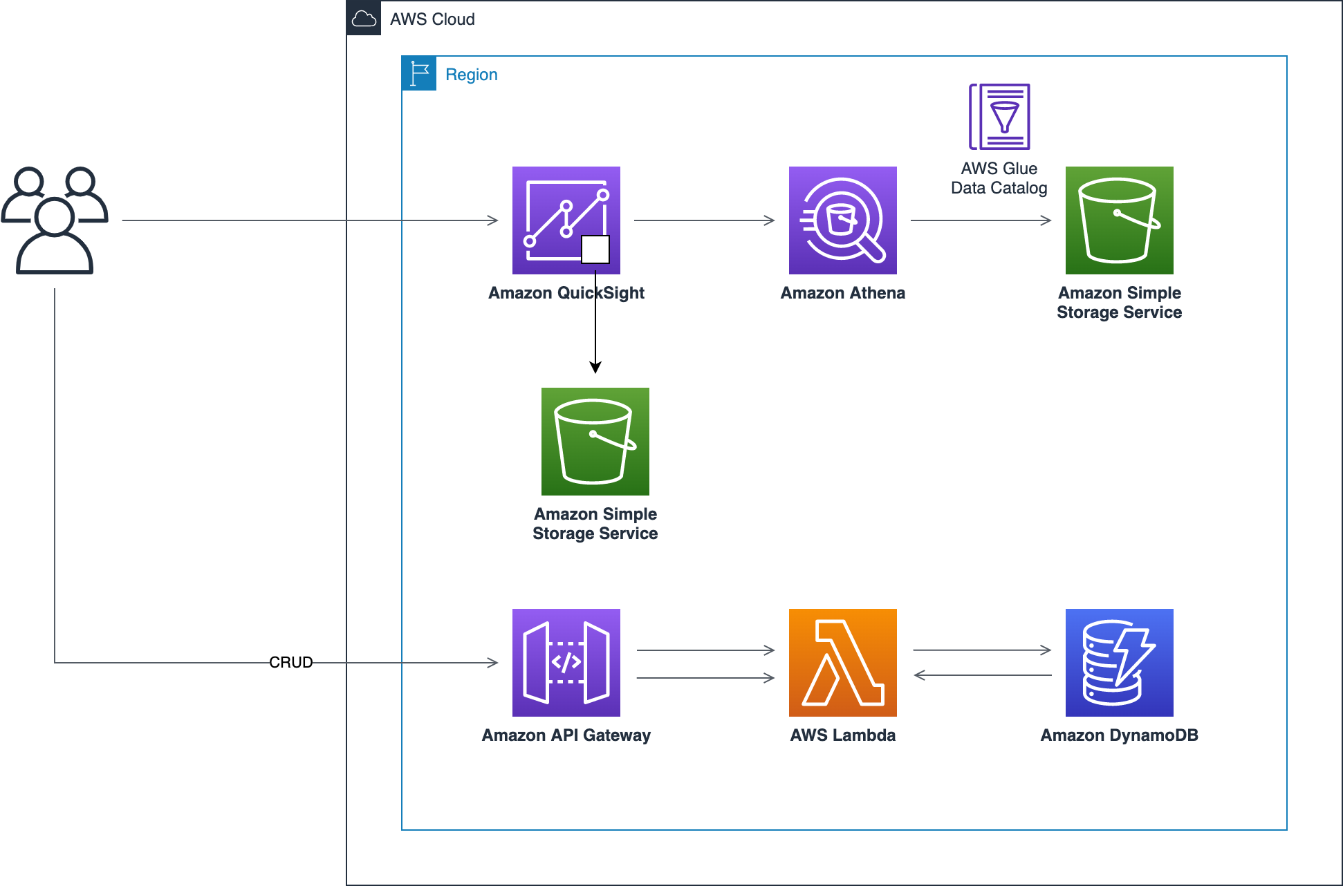Click the Storage Service label right of Athena
Viewport: 1343px width, 886px height.
[1119, 303]
